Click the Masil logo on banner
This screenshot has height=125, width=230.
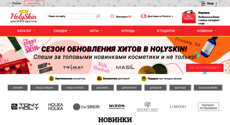tap(126, 67)
